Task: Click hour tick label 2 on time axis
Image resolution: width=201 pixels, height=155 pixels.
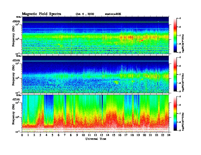Action: pos(34,135)
